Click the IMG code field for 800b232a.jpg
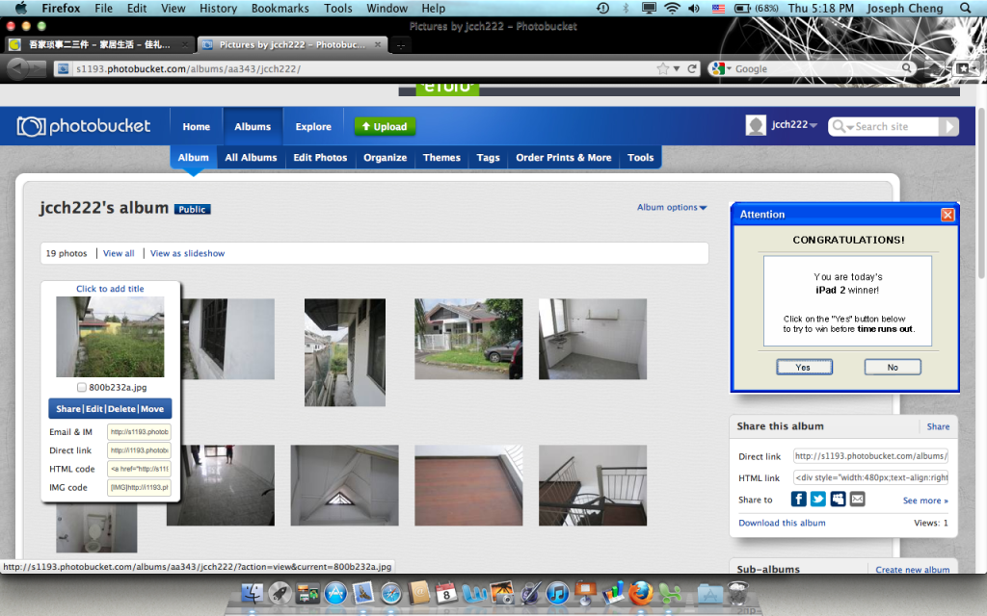987x616 pixels. pos(139,487)
